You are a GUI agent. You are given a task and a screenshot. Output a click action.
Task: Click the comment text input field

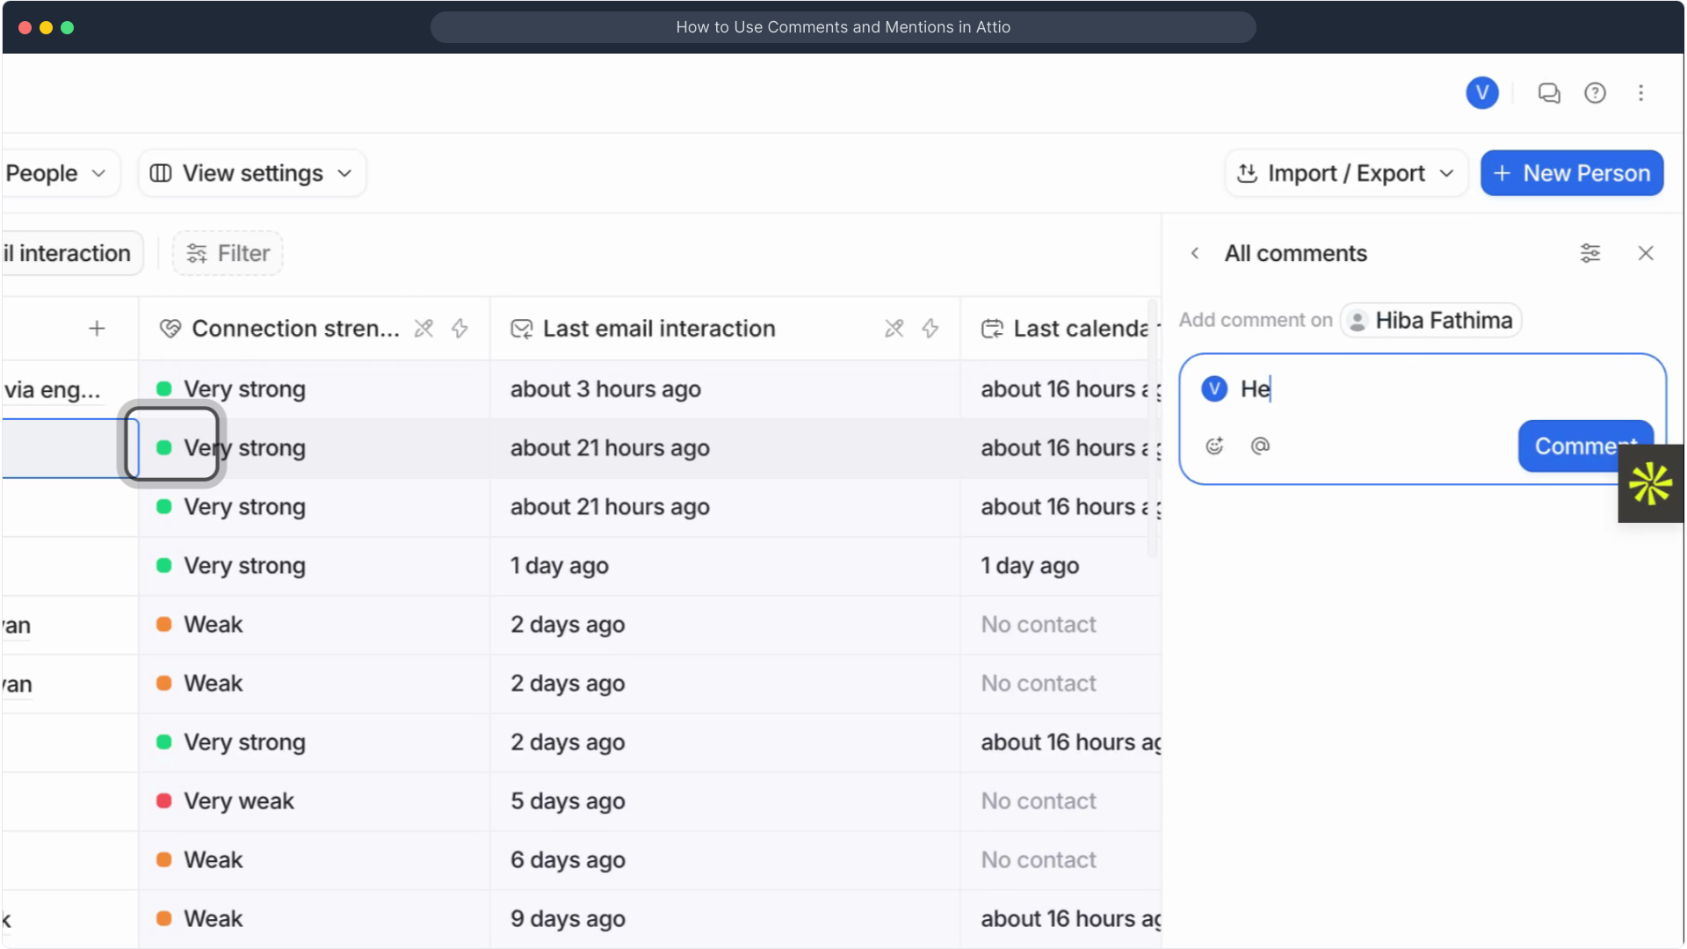[x=1441, y=389]
